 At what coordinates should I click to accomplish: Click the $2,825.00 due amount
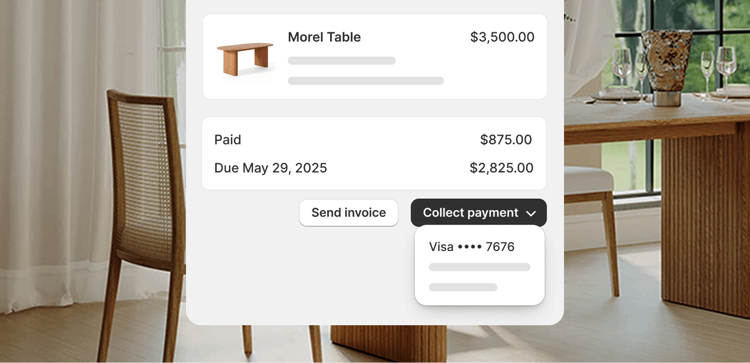click(502, 168)
